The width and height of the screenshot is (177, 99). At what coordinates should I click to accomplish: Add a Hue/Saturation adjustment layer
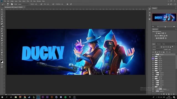pyautogui.click(x=155, y=36)
